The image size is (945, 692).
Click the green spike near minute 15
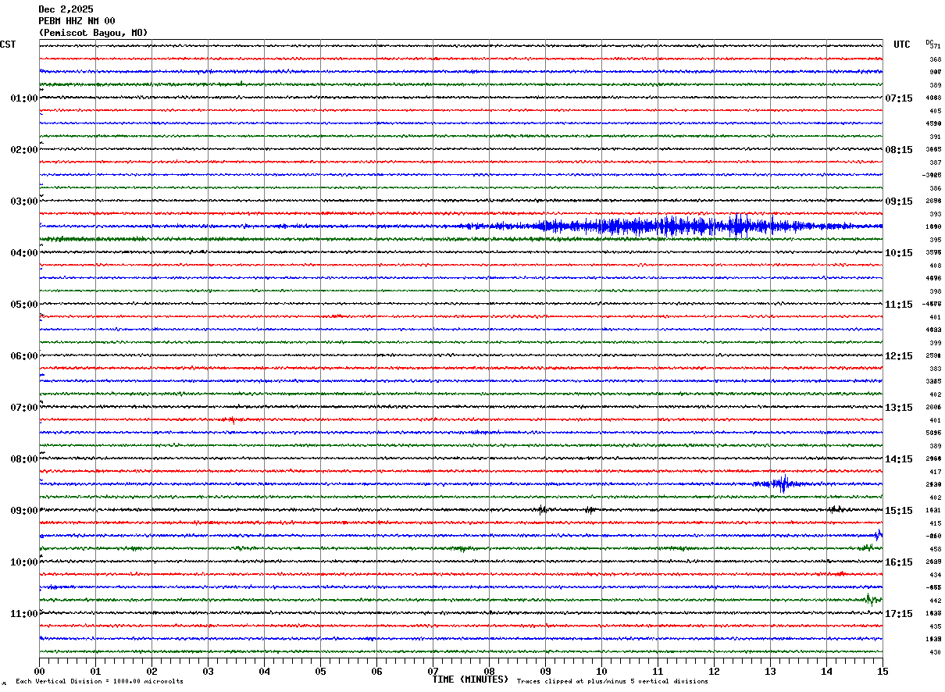(870, 600)
